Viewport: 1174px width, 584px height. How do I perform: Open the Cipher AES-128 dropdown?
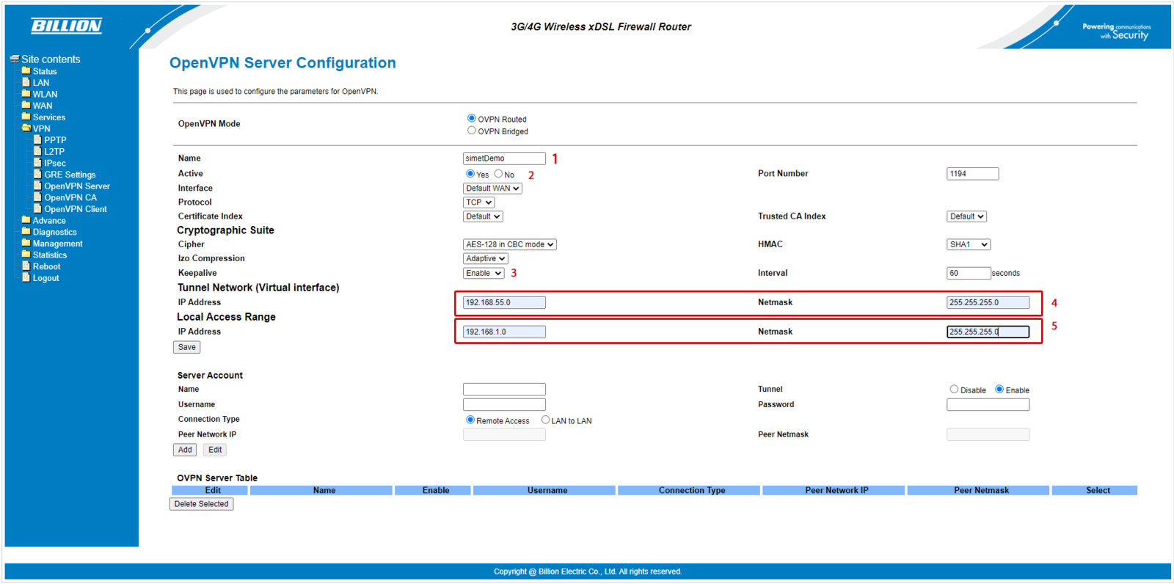509,244
